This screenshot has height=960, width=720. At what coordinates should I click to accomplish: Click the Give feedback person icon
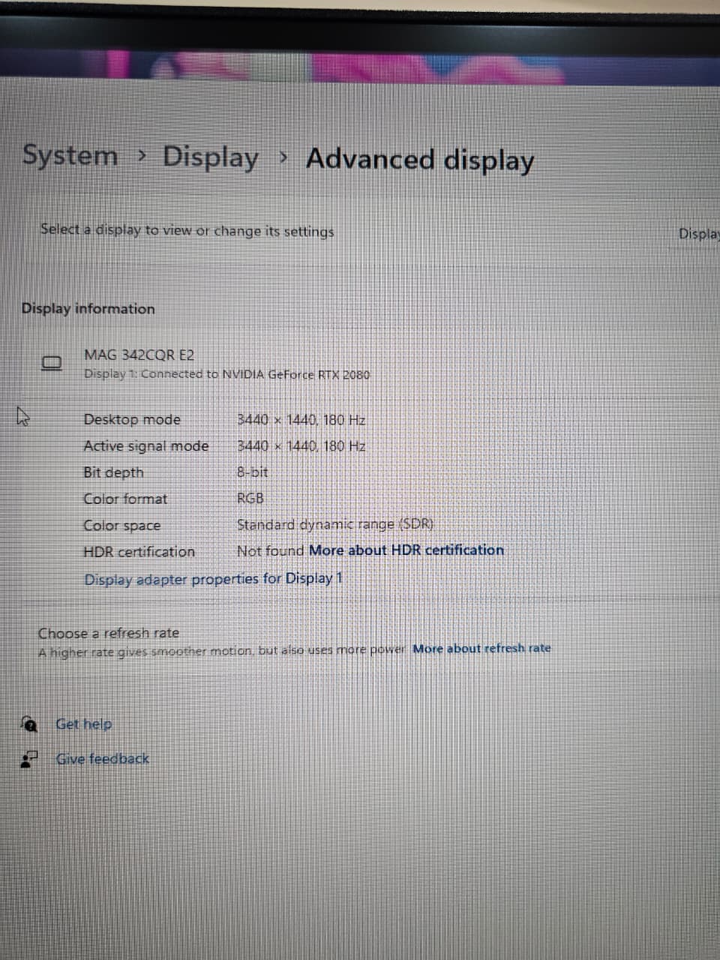[28, 758]
